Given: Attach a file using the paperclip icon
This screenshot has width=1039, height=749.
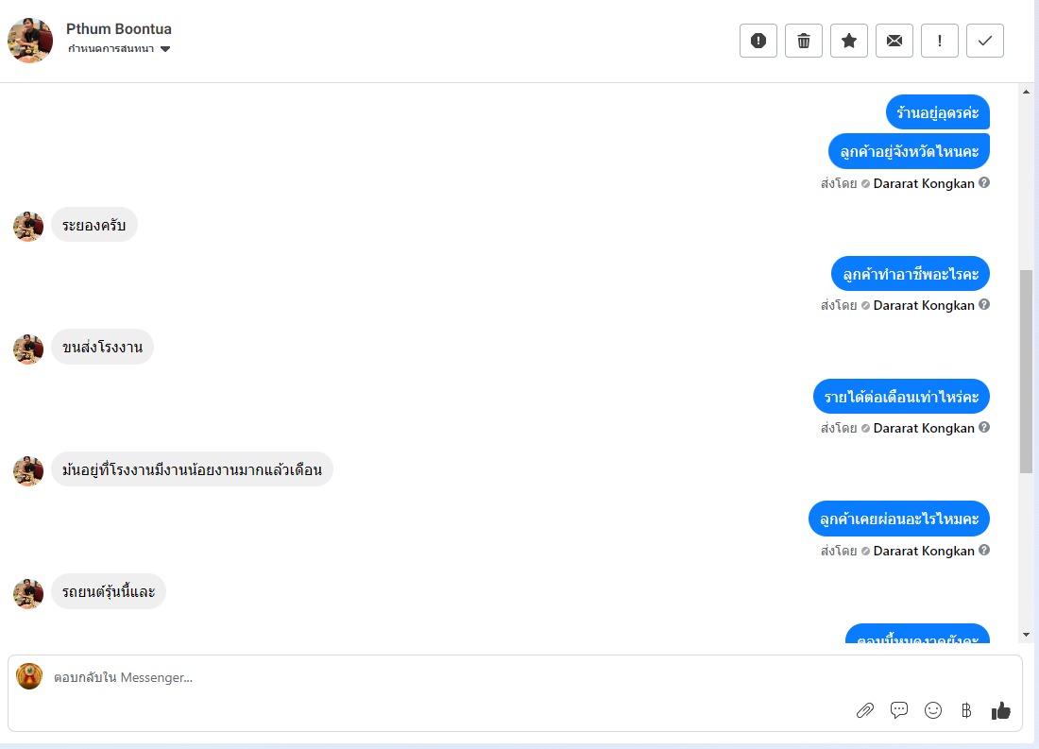Looking at the screenshot, I should pyautogui.click(x=864, y=710).
